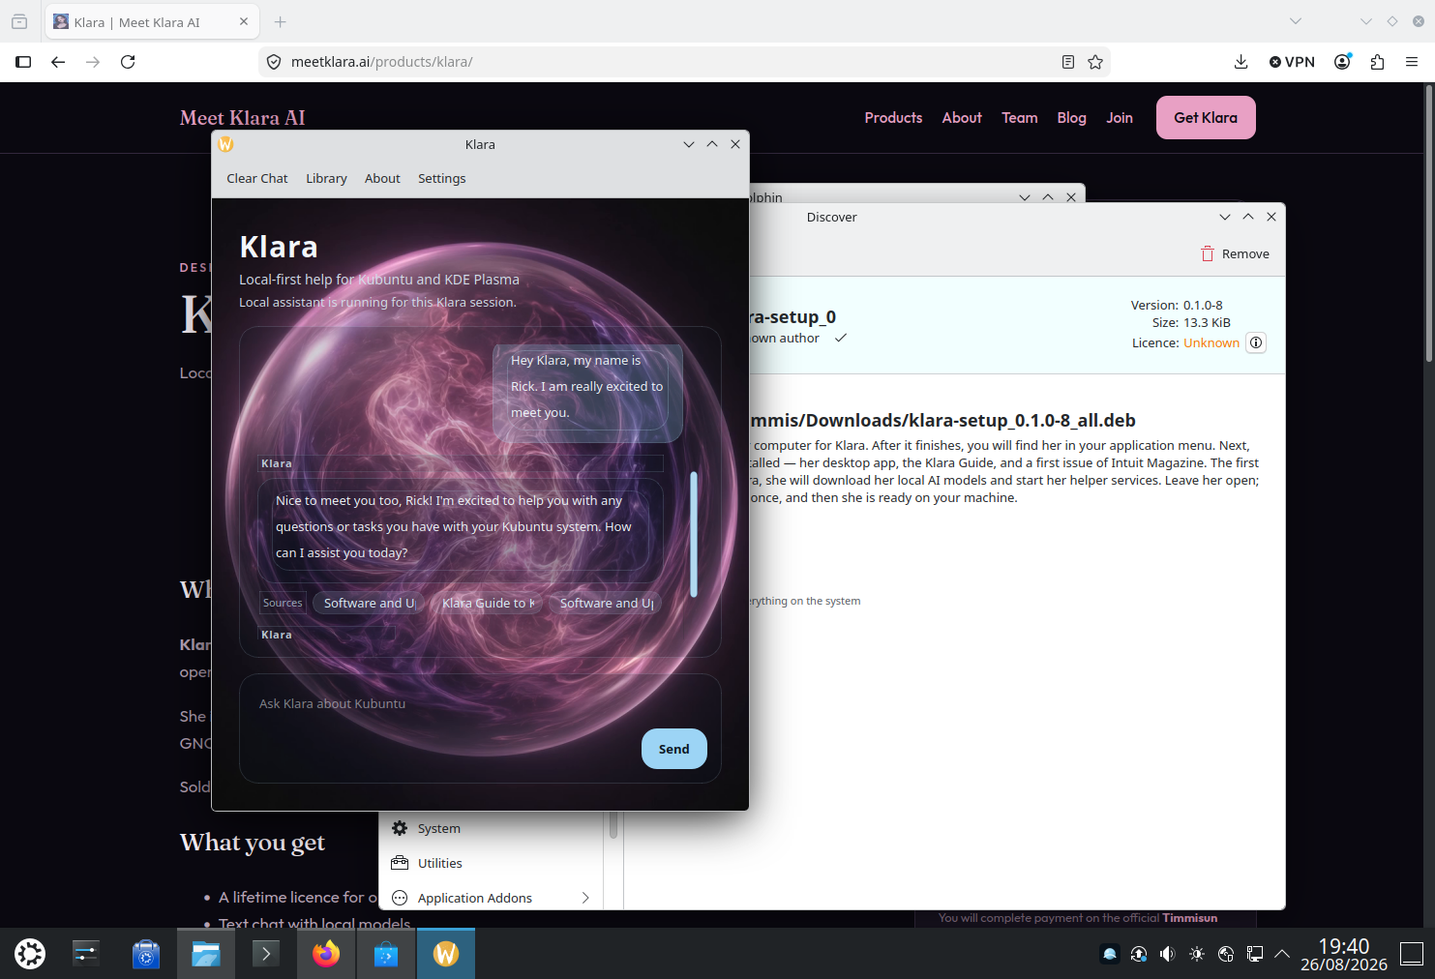Open Blog in the website navigation

pyautogui.click(x=1071, y=118)
